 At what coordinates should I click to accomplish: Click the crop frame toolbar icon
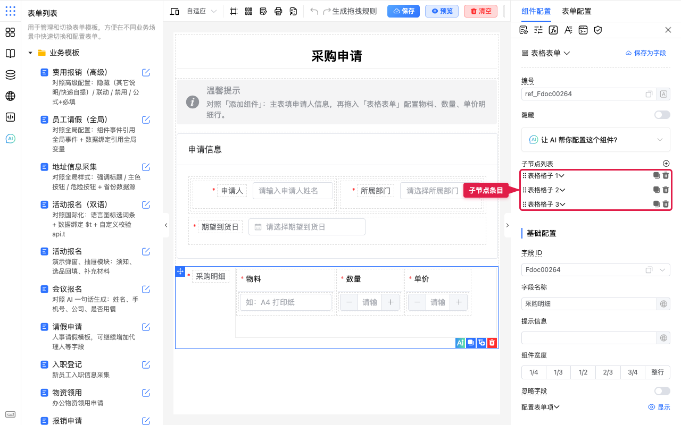[x=234, y=11]
